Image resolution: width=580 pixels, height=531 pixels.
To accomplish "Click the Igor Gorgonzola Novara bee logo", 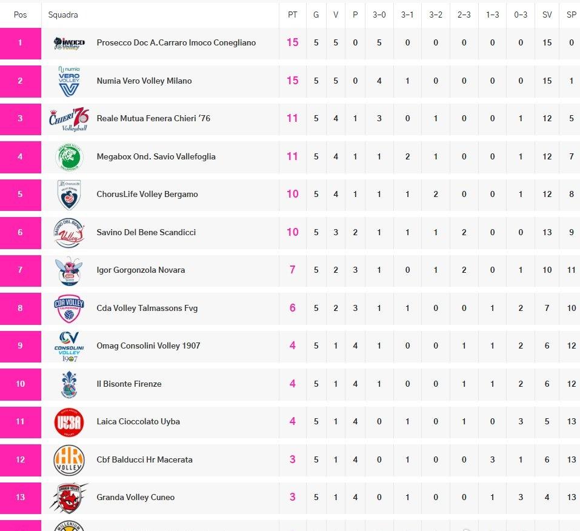I will point(69,271).
